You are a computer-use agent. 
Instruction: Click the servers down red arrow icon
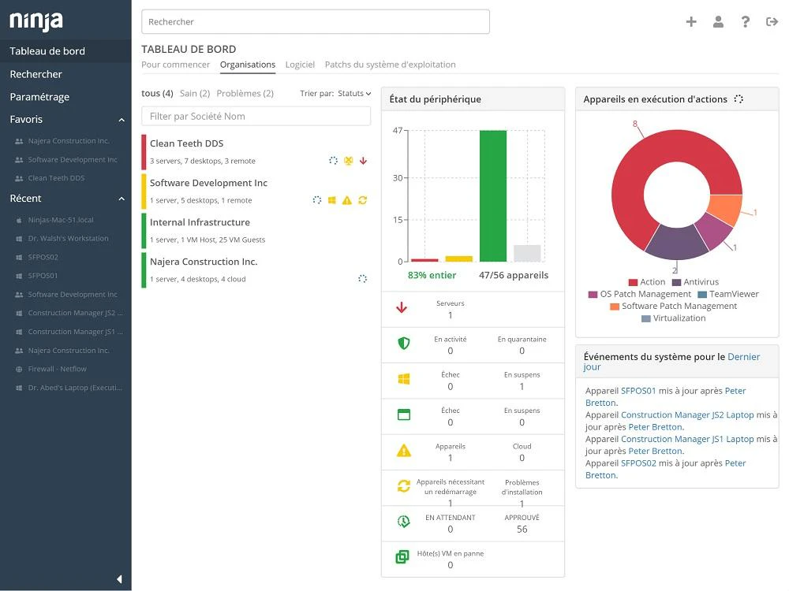(402, 307)
